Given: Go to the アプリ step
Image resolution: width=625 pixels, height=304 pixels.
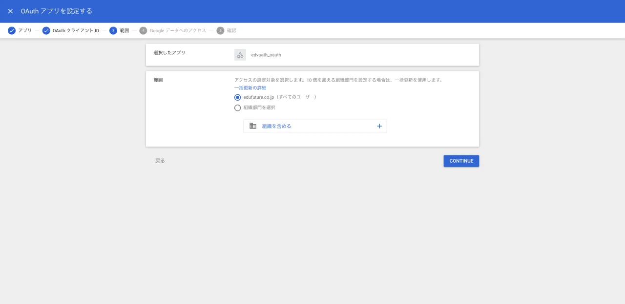Looking at the screenshot, I should click(x=20, y=30).
